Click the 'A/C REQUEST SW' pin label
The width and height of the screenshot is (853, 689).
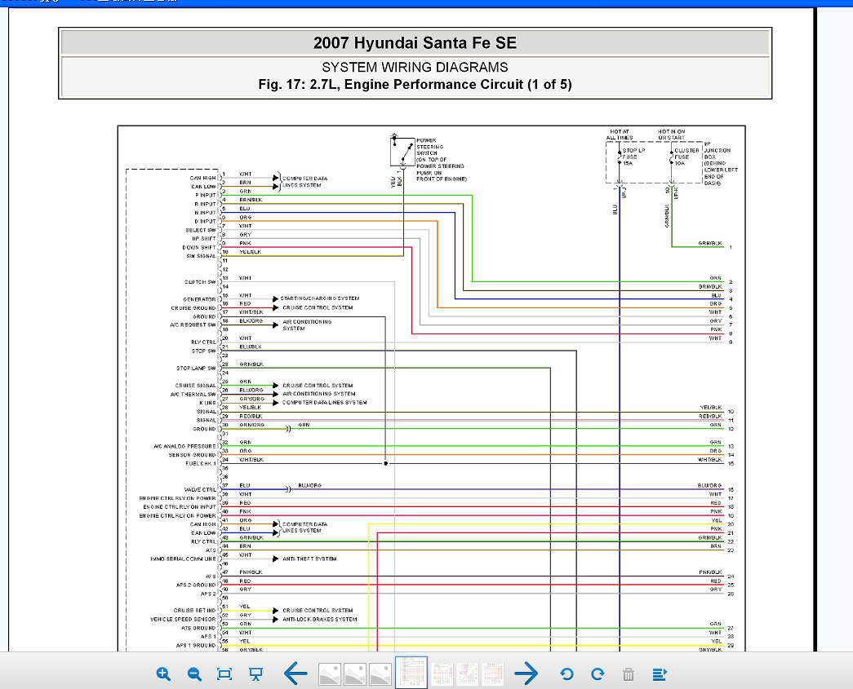[x=193, y=325]
